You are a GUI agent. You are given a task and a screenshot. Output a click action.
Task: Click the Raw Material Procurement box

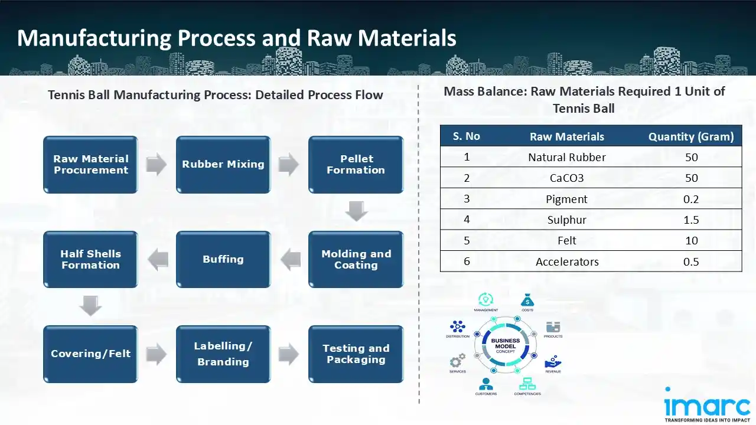tap(90, 165)
